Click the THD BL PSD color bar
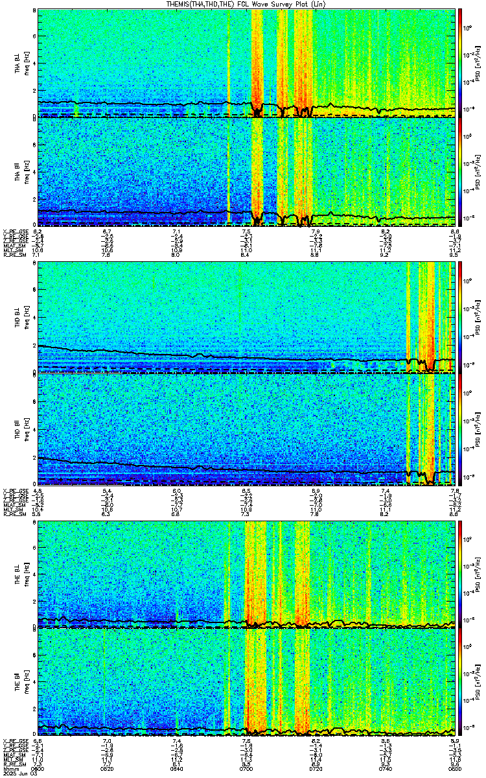The height and width of the screenshot is (778, 486). coord(460,317)
